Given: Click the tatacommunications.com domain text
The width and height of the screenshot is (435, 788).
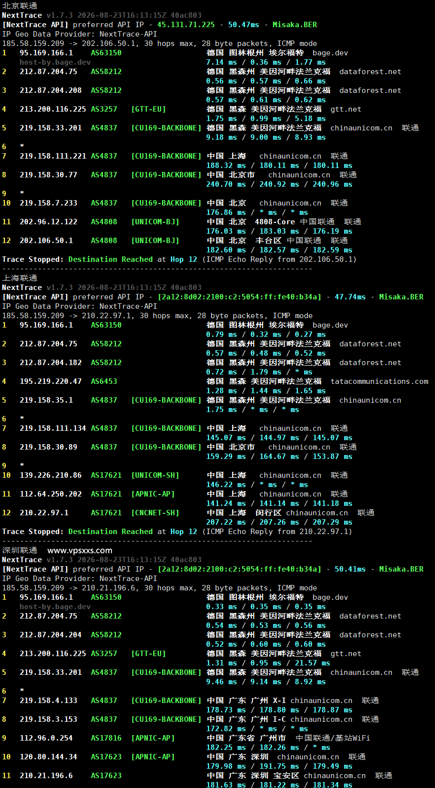Looking at the screenshot, I should [379, 381].
